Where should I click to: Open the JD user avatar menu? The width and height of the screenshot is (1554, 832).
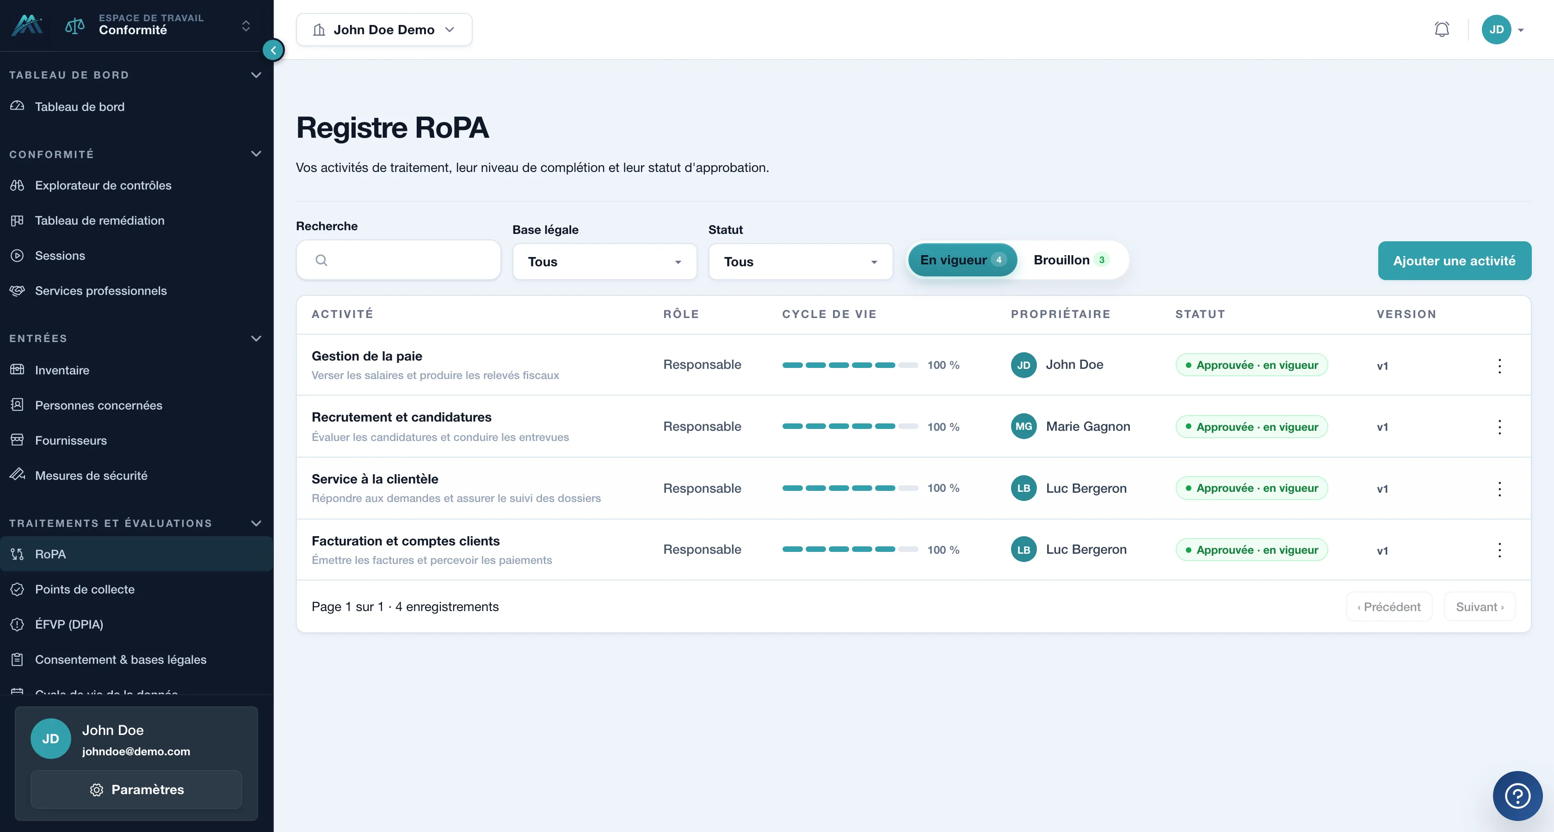click(1503, 30)
